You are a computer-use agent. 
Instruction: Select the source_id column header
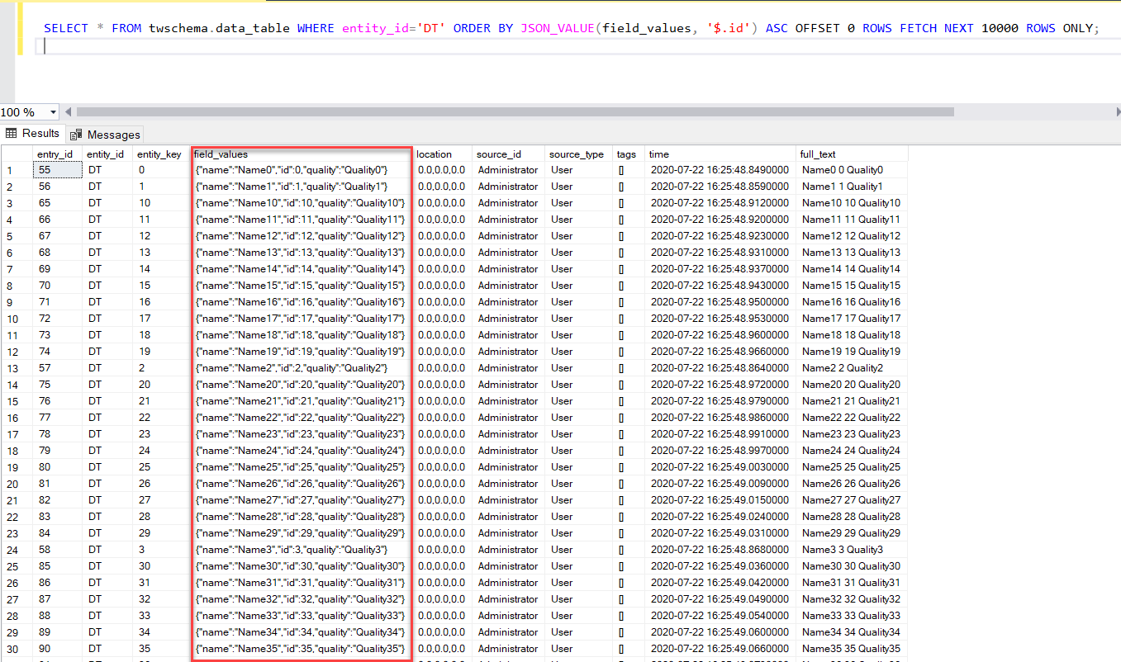pyautogui.click(x=509, y=154)
